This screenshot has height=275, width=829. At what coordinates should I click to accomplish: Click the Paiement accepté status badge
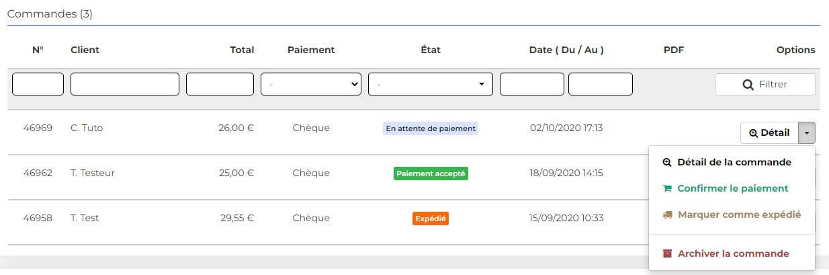(x=431, y=173)
